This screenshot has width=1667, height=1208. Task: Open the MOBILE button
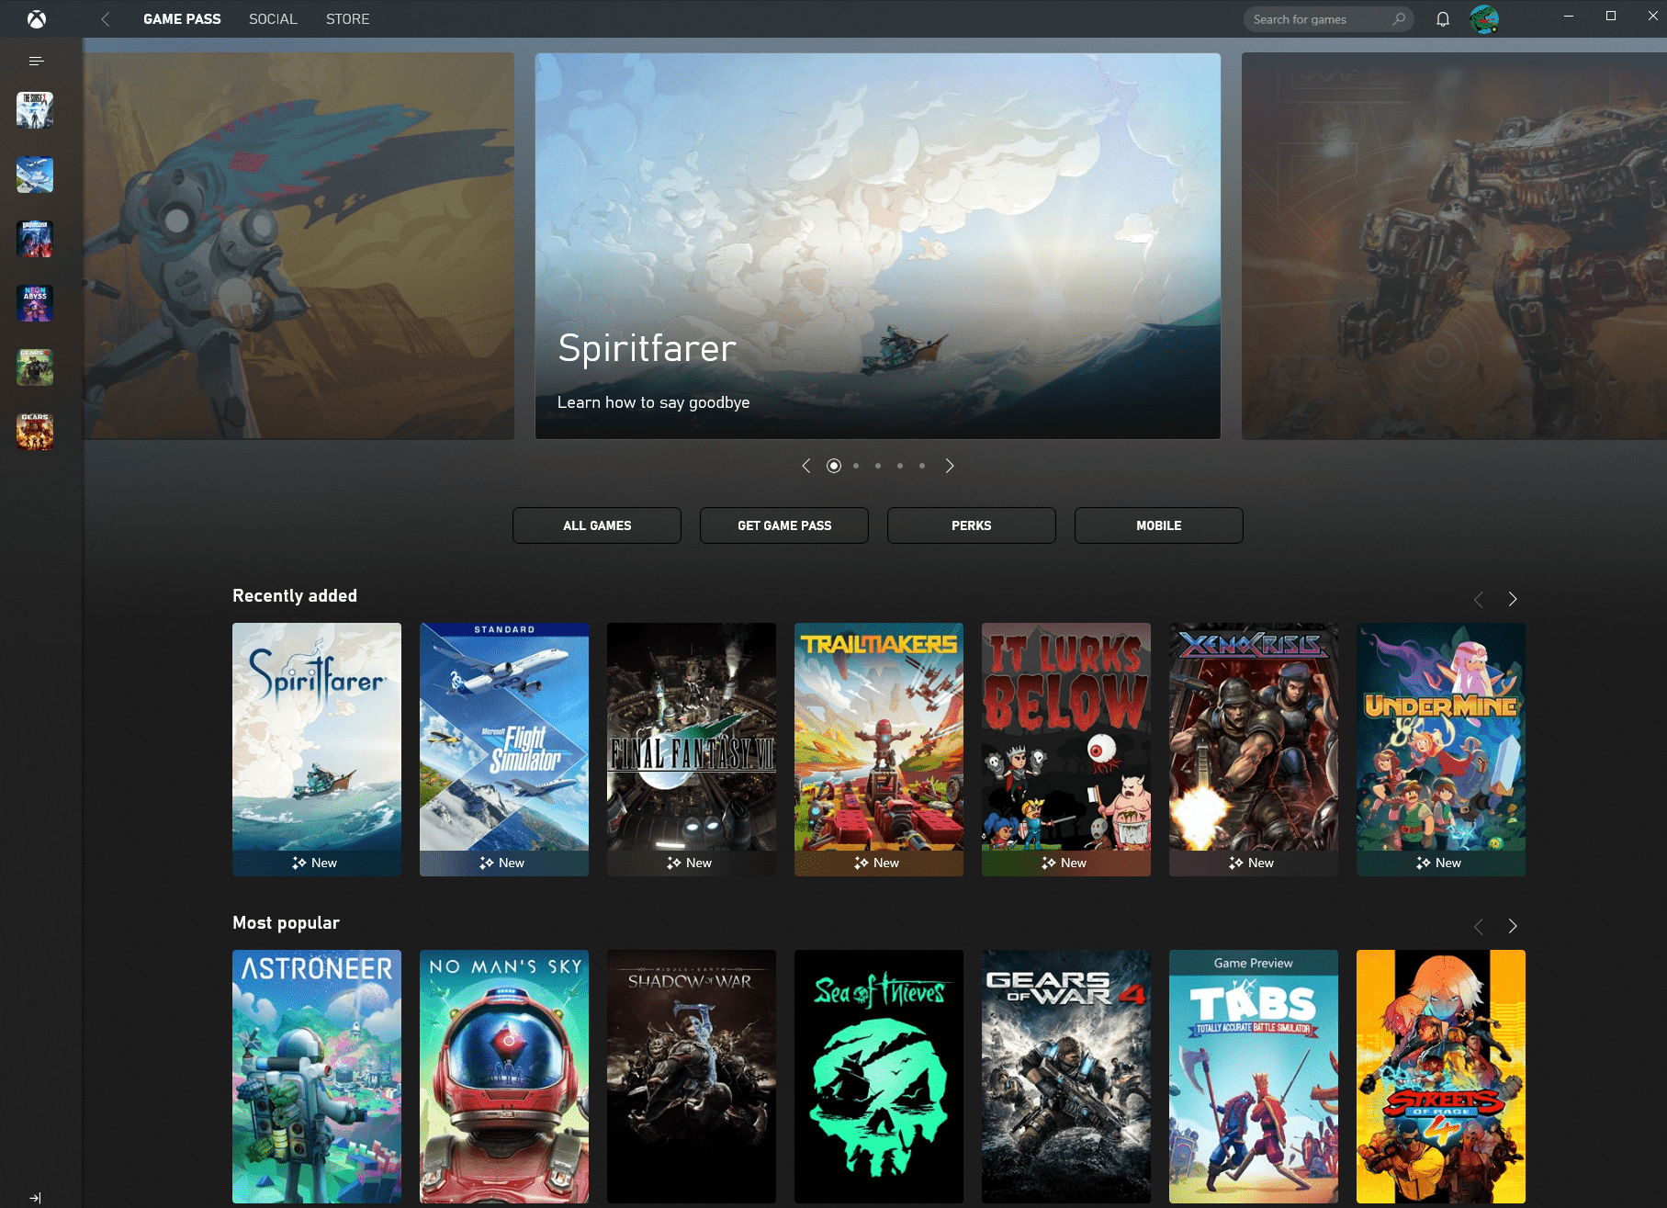pos(1159,525)
